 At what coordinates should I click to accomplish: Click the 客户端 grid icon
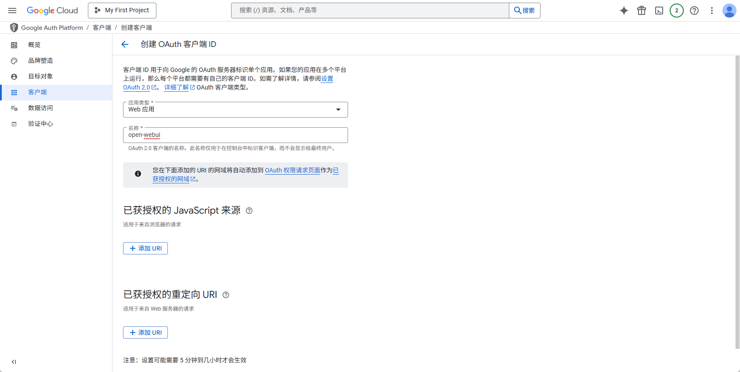pyautogui.click(x=14, y=92)
